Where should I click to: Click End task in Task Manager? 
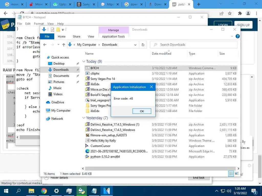click(199, 178)
